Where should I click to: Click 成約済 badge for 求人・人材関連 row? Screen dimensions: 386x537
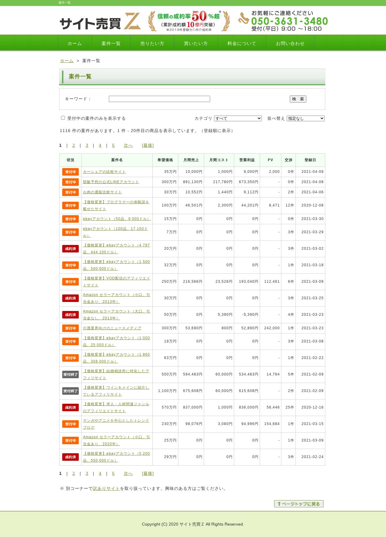70,407
